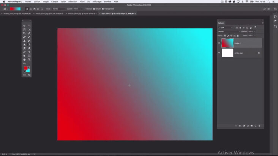Activate the Zoom magnifier tool
Viewport: 278px width, 156px height.
tap(29, 59)
